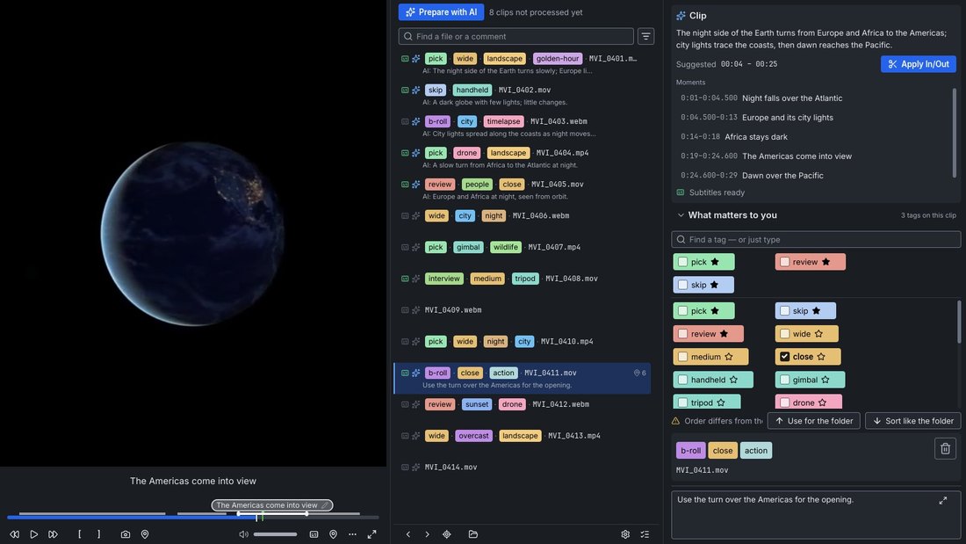The width and height of the screenshot is (966, 544).
Task: Delete the tag set with the trash icon
Action: pos(945,448)
